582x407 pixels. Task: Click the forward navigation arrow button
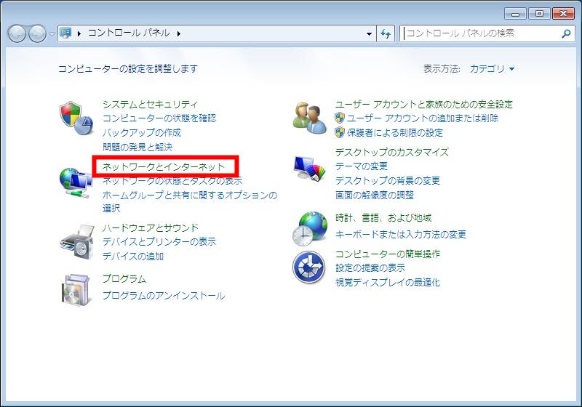(x=38, y=33)
